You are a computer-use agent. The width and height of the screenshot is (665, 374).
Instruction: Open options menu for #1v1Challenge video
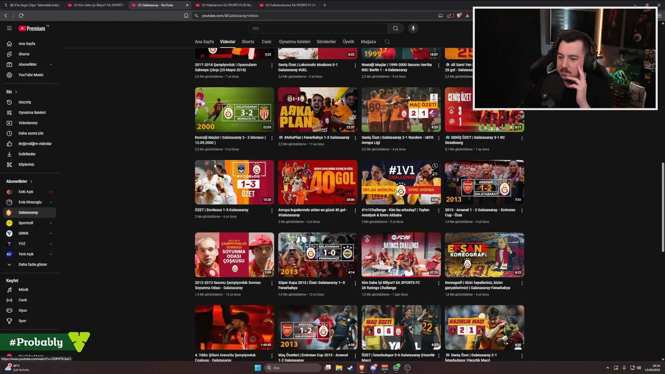(438, 210)
